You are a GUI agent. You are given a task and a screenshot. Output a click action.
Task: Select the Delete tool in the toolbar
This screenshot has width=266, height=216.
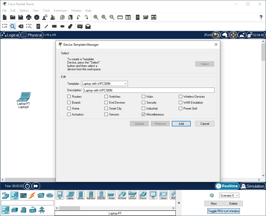click(21, 26)
